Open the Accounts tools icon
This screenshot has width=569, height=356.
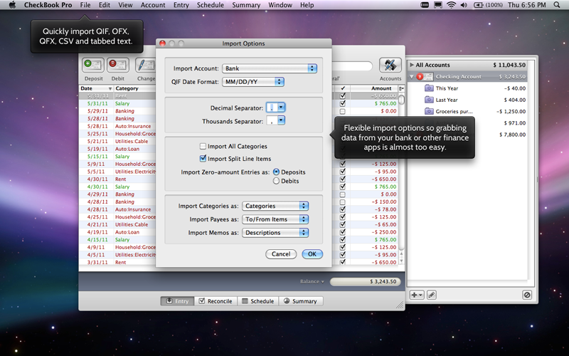coord(390,66)
